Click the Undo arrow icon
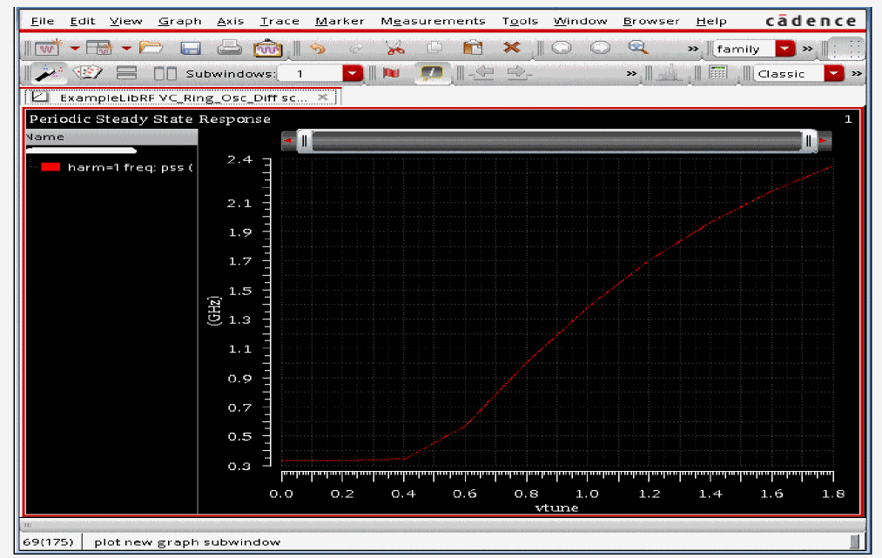882x558 pixels. point(317,49)
